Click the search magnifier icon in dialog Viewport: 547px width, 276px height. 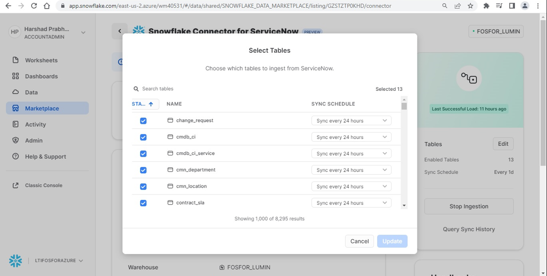click(x=136, y=89)
